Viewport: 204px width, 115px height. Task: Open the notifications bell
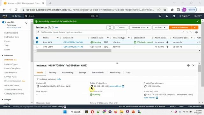point(167,16)
